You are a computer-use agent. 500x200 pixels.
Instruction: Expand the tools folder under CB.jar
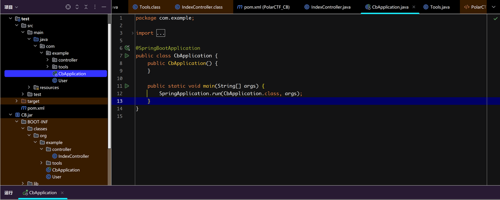pos(41,163)
